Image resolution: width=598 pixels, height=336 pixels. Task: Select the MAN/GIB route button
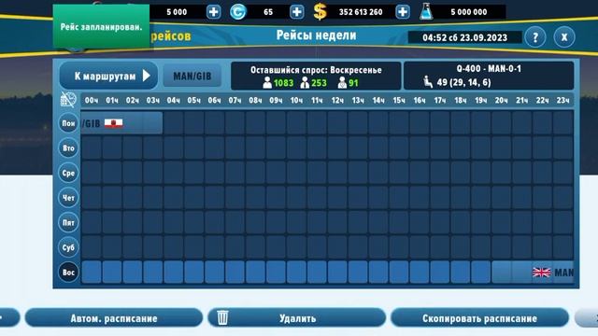coord(192,76)
